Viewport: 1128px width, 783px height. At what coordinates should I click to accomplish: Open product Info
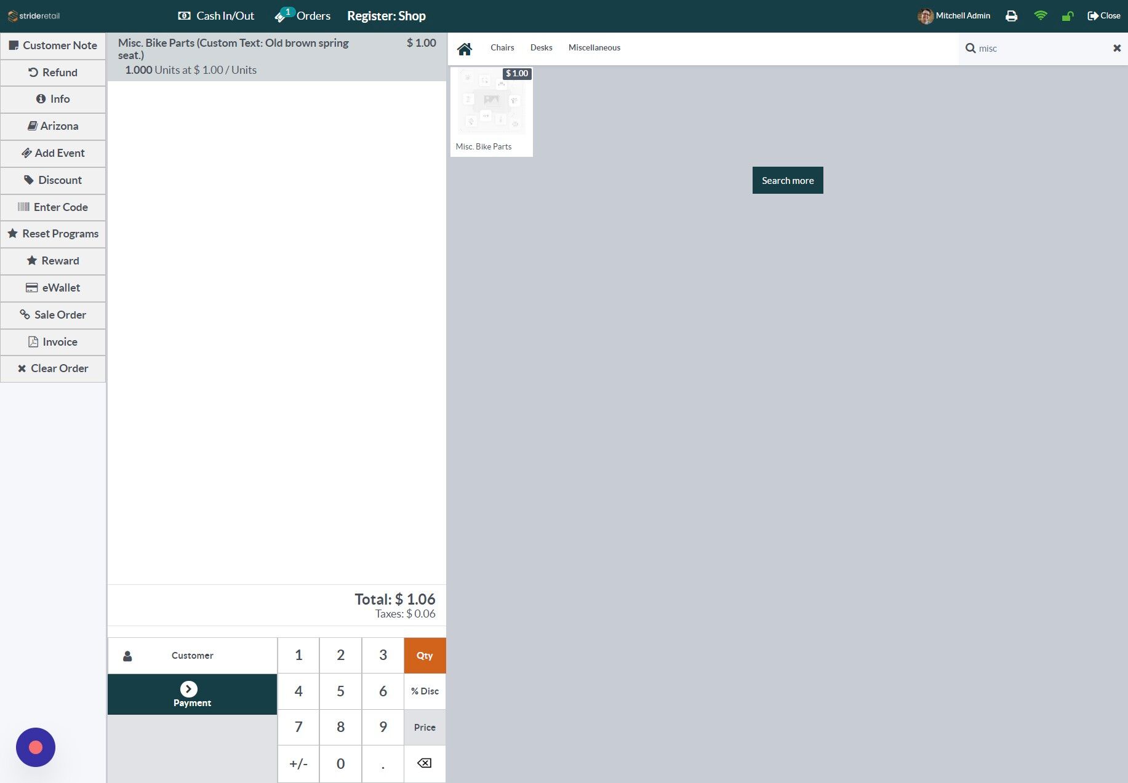pos(53,99)
